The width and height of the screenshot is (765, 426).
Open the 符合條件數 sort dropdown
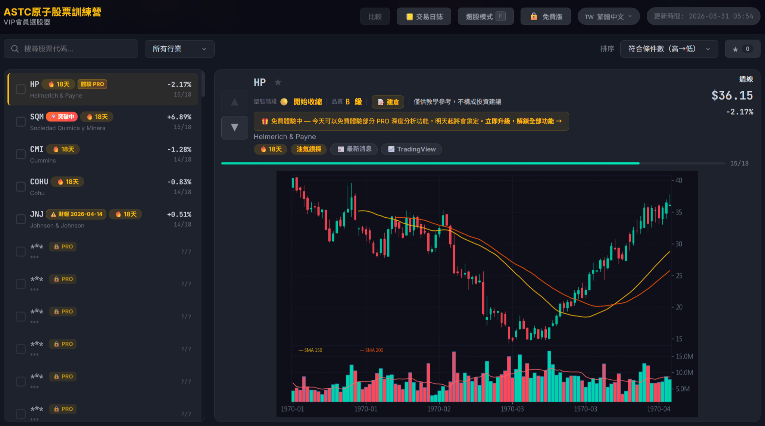pyautogui.click(x=669, y=49)
